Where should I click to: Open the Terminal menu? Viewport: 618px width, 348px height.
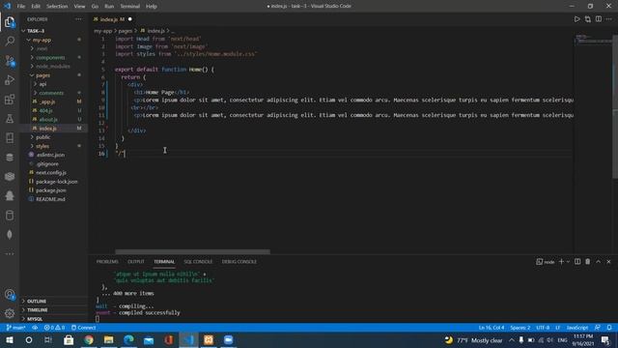pyautogui.click(x=129, y=6)
